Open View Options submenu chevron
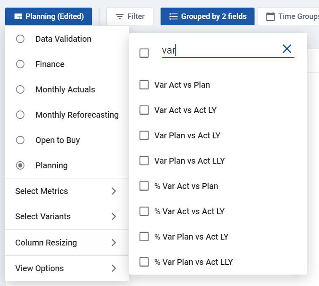319x286 pixels. coord(114,268)
